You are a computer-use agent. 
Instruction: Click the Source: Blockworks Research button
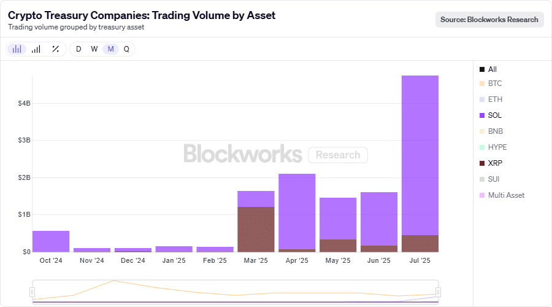pos(490,20)
